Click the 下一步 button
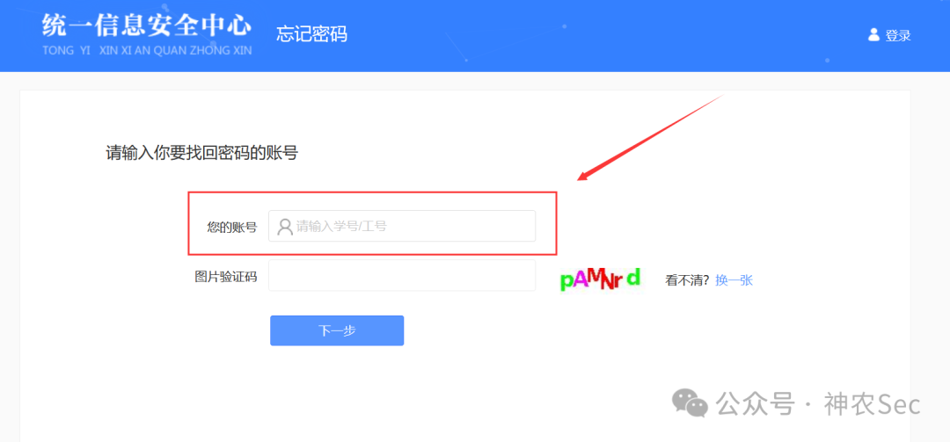 [337, 330]
